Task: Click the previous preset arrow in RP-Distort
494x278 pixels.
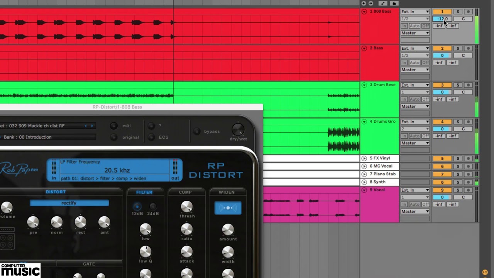Action: point(86,126)
